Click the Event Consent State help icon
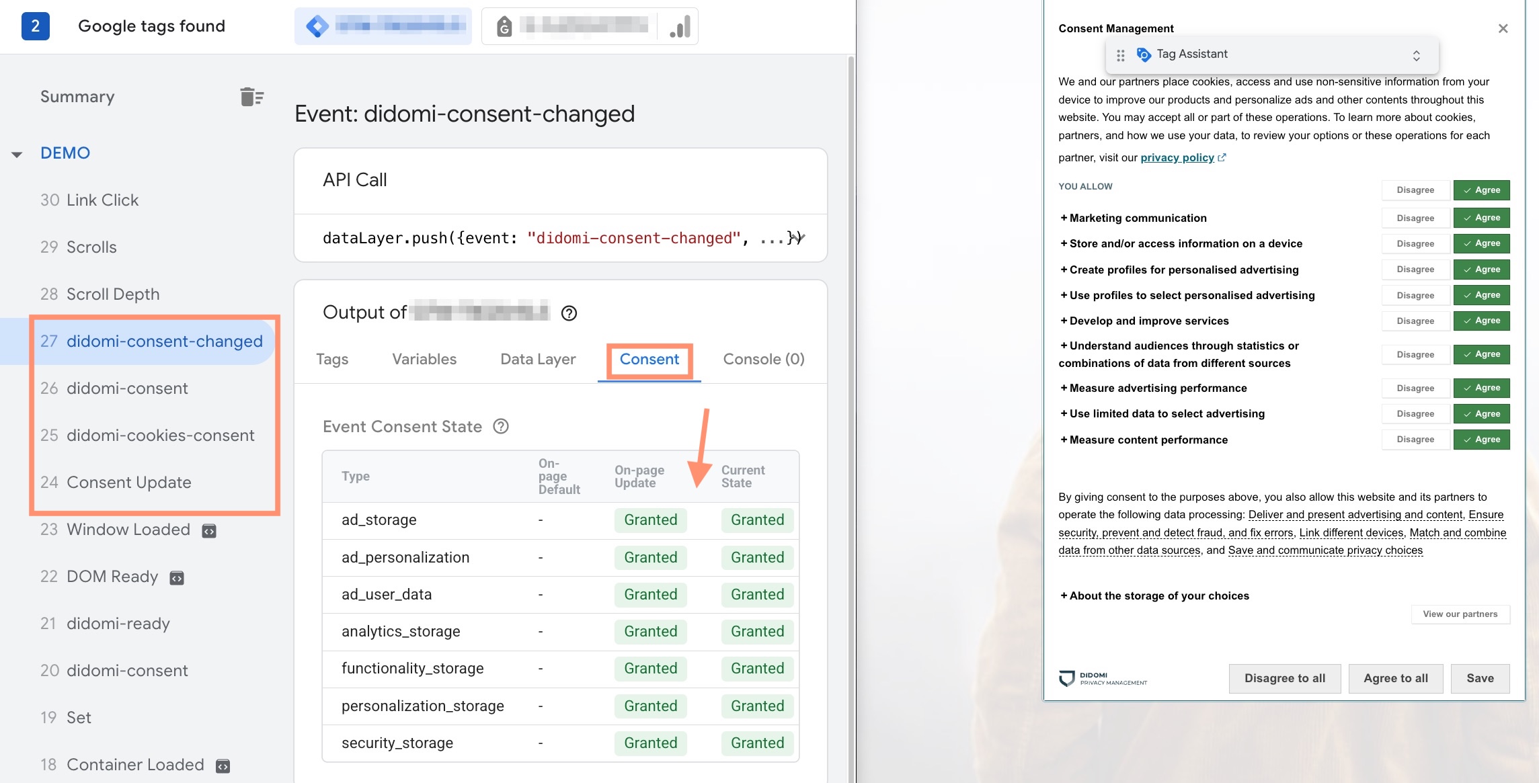This screenshot has width=1539, height=783. (x=501, y=427)
